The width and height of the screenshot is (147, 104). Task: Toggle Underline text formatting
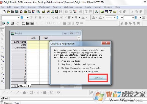point(40,17)
